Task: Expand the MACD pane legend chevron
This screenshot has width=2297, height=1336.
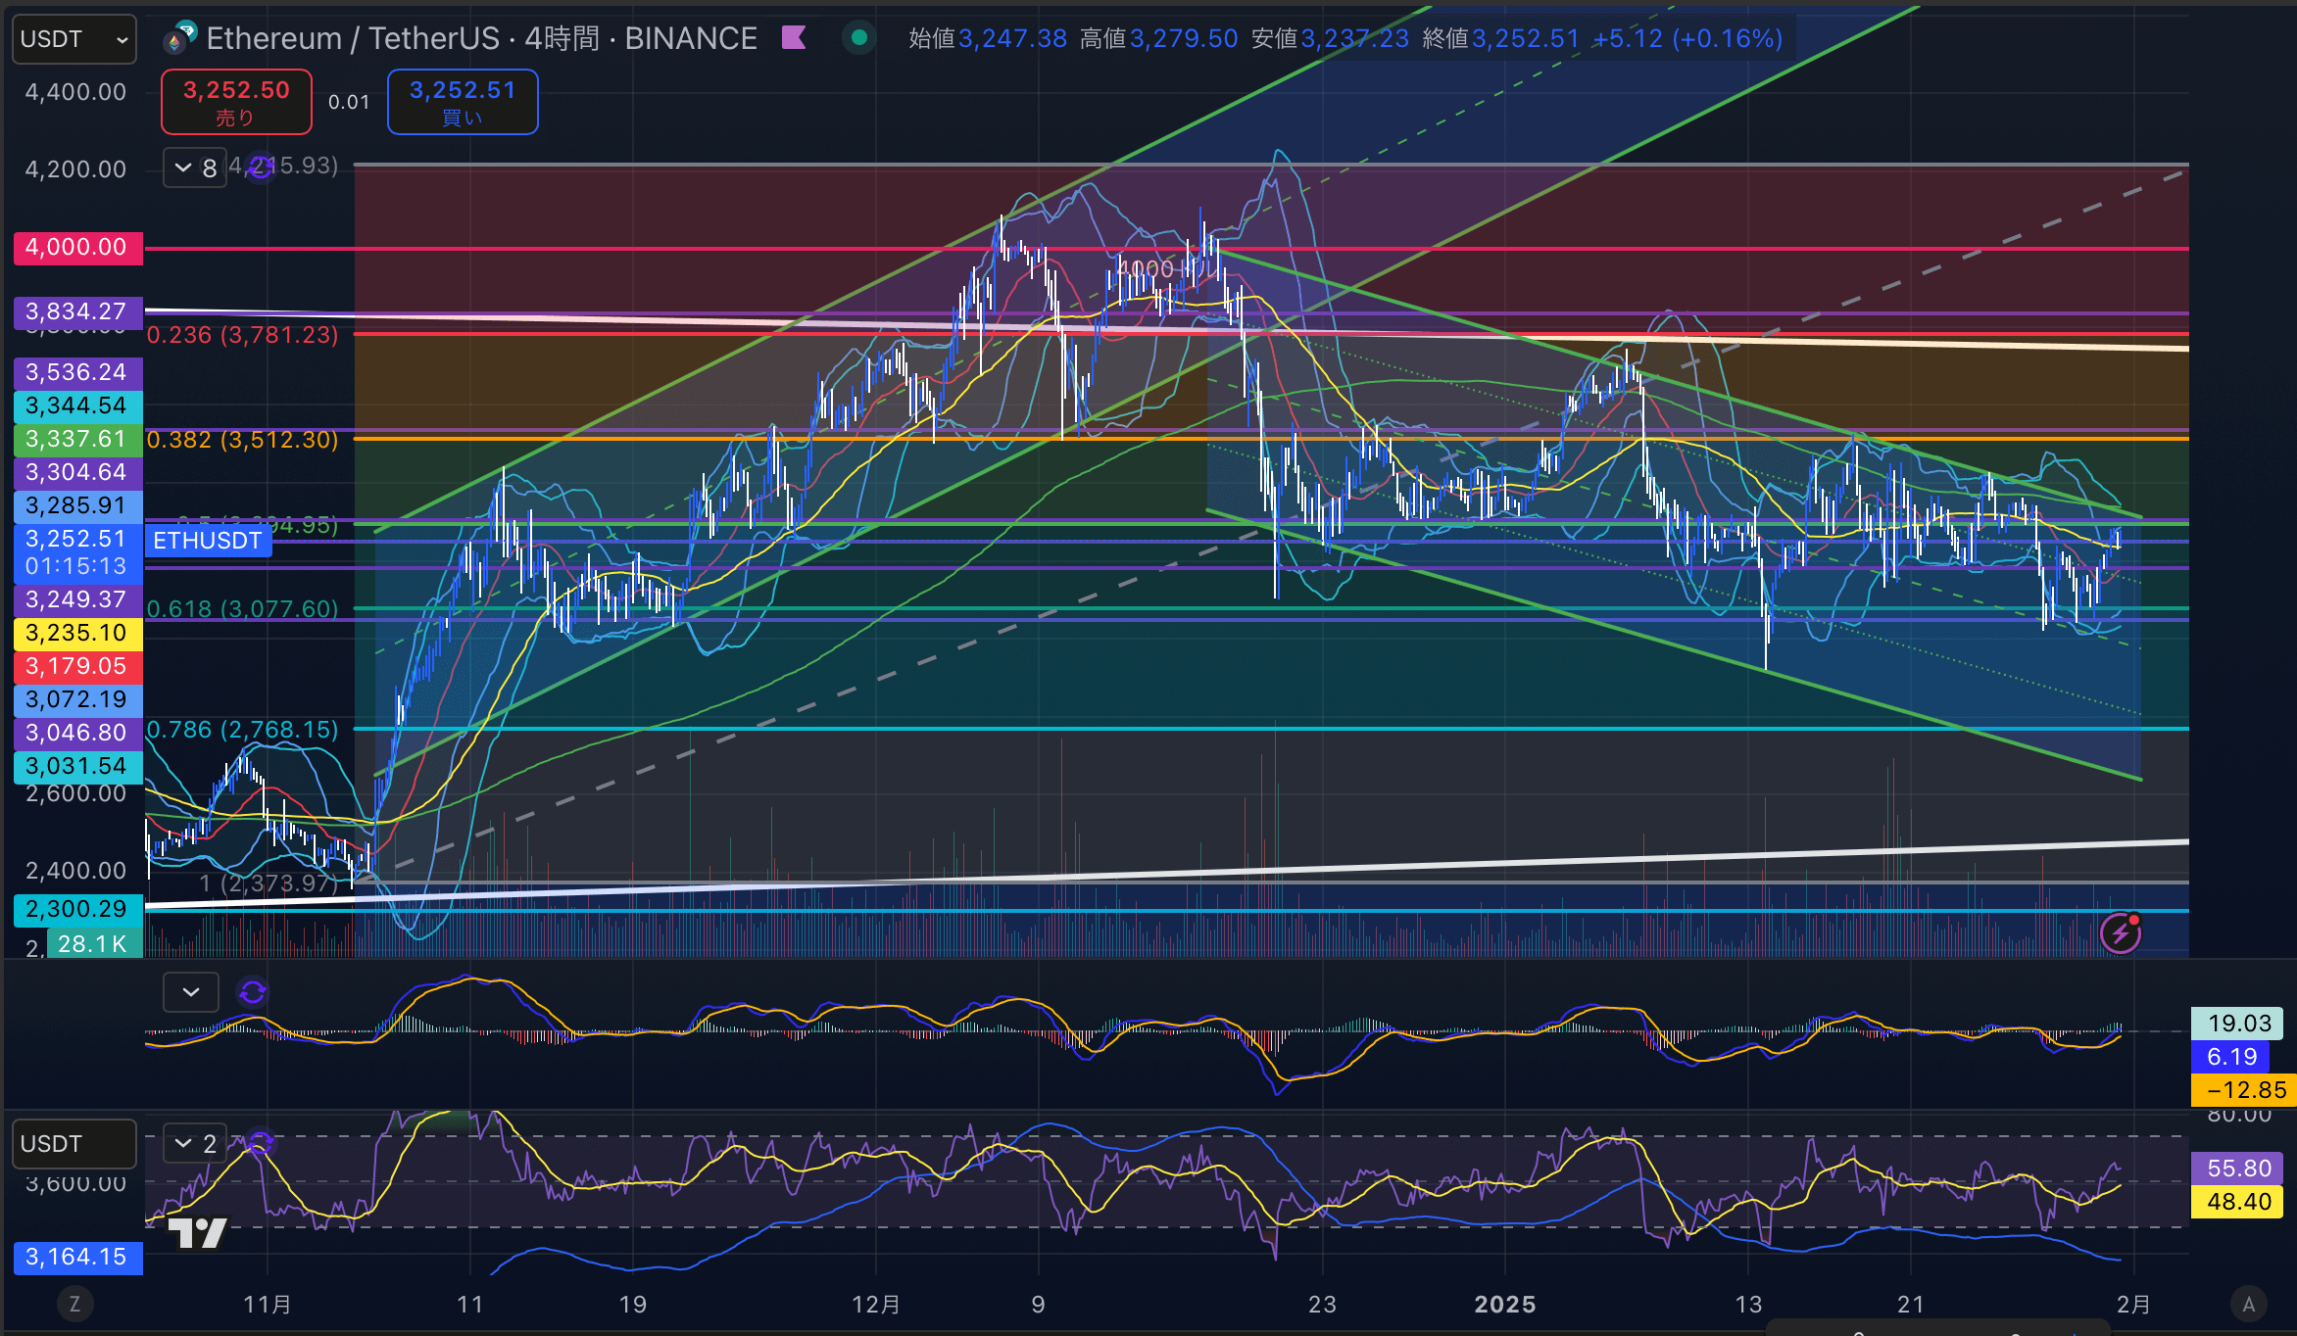Action: click(x=191, y=992)
